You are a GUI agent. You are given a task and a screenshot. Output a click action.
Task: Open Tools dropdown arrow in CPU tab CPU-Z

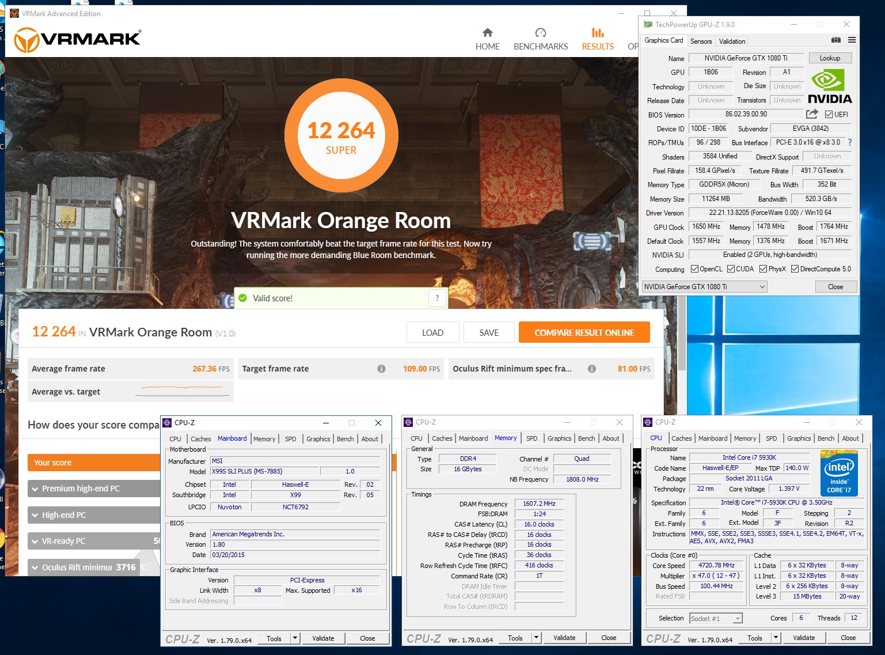[x=776, y=638]
